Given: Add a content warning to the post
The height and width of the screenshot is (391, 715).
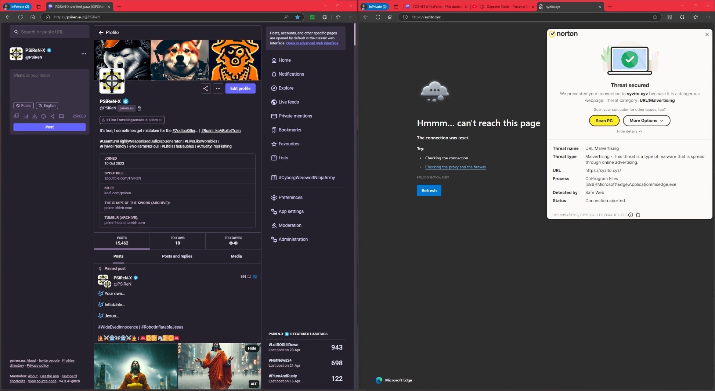Looking at the screenshot, I should click(x=35, y=116).
